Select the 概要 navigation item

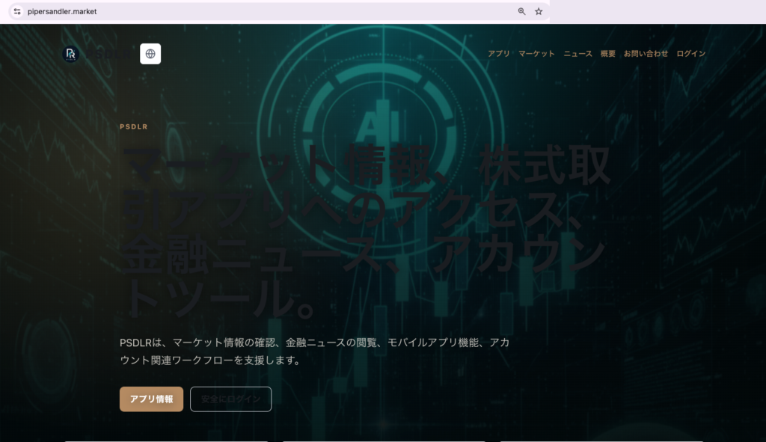(607, 54)
